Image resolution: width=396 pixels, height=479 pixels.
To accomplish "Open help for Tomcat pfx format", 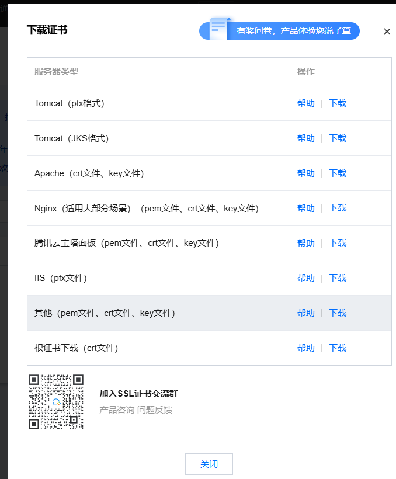I will [305, 103].
